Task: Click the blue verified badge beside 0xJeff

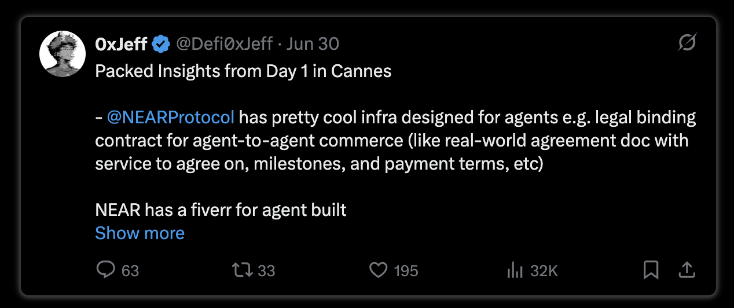Action: point(160,44)
